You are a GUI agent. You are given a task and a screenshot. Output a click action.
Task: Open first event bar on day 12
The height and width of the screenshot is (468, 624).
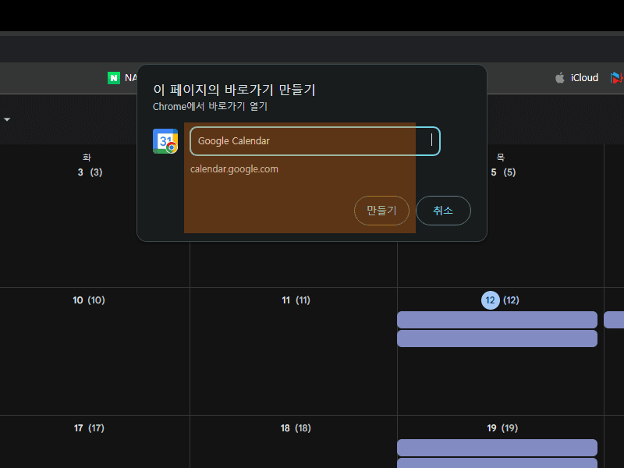(497, 320)
